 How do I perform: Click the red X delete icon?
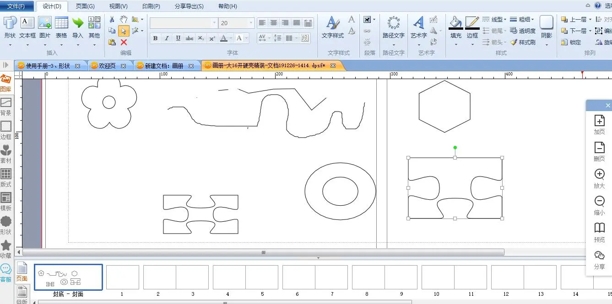pyautogui.click(x=124, y=42)
